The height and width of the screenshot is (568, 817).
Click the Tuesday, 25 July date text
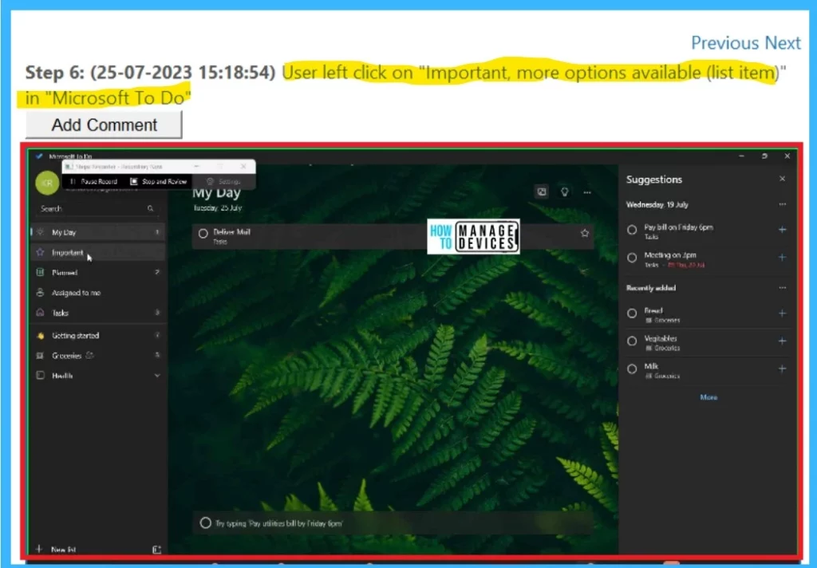tap(217, 208)
